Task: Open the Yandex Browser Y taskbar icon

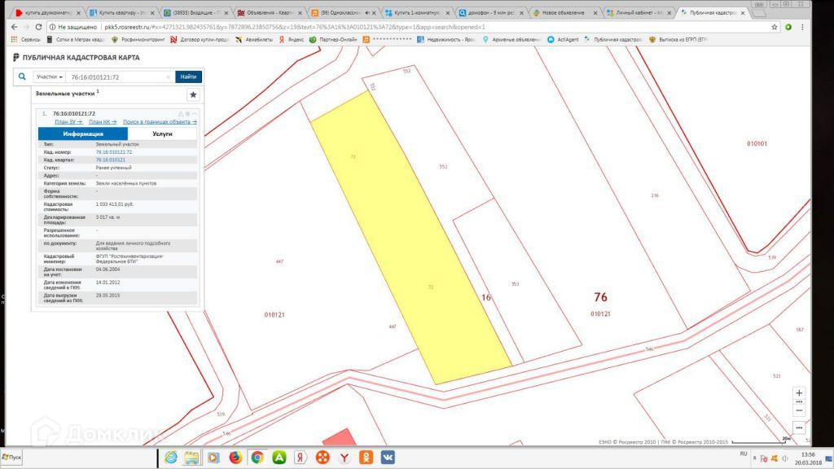Action: (x=345, y=458)
